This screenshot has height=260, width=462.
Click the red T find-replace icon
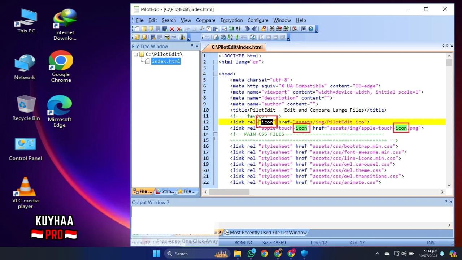pyautogui.click(x=295, y=29)
